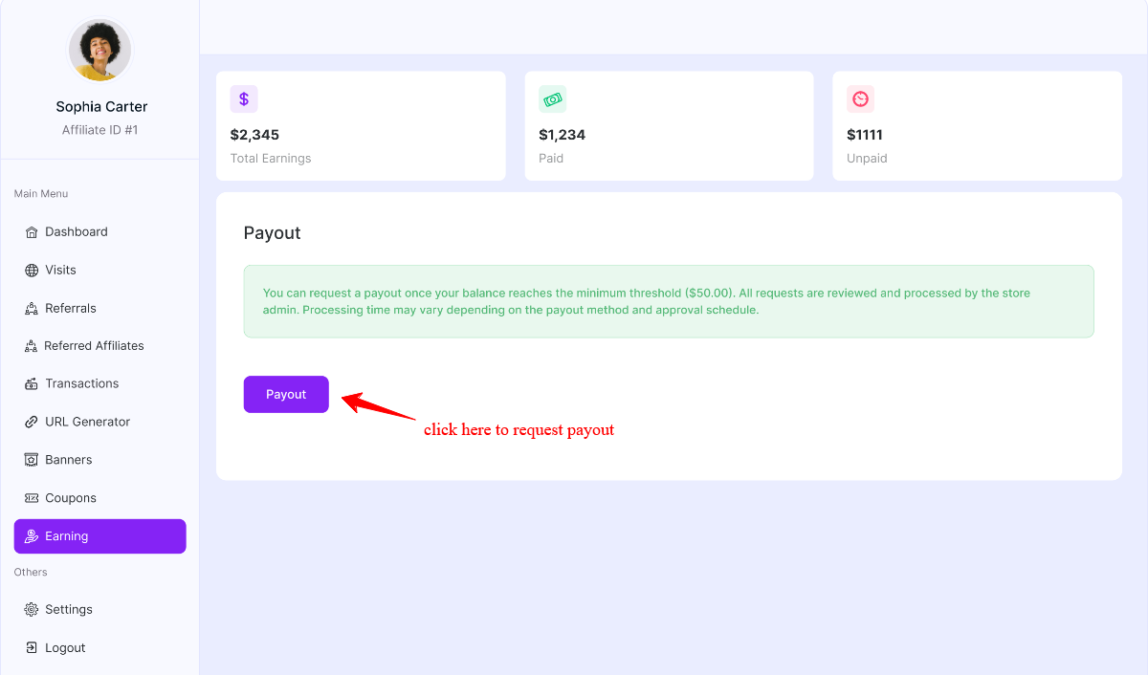Click the Banners icon in sidebar
Screen dimensions: 1148x675
tap(32, 460)
